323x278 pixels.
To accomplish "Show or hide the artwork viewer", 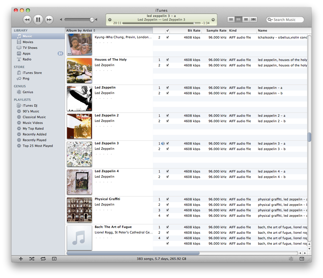I will point(54,259).
